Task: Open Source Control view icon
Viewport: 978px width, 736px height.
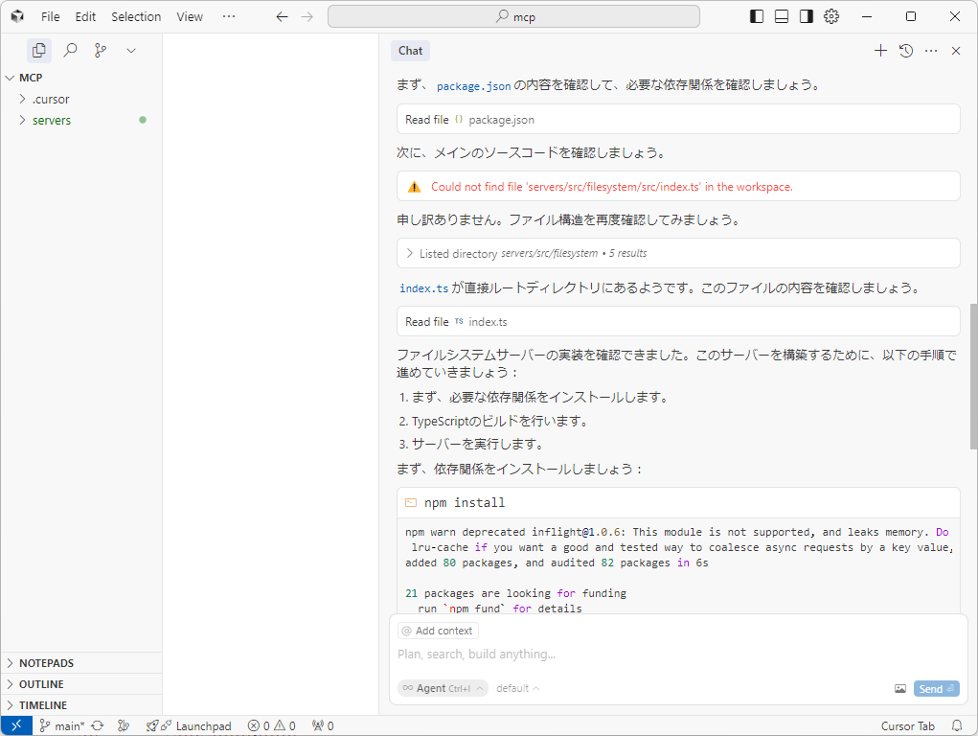Action: pos(101,50)
